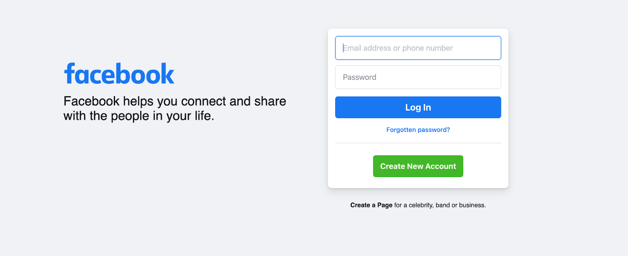The height and width of the screenshot is (256, 628).
Task: Click the 'Facebook helps you connect and share' line
Action: point(175,101)
